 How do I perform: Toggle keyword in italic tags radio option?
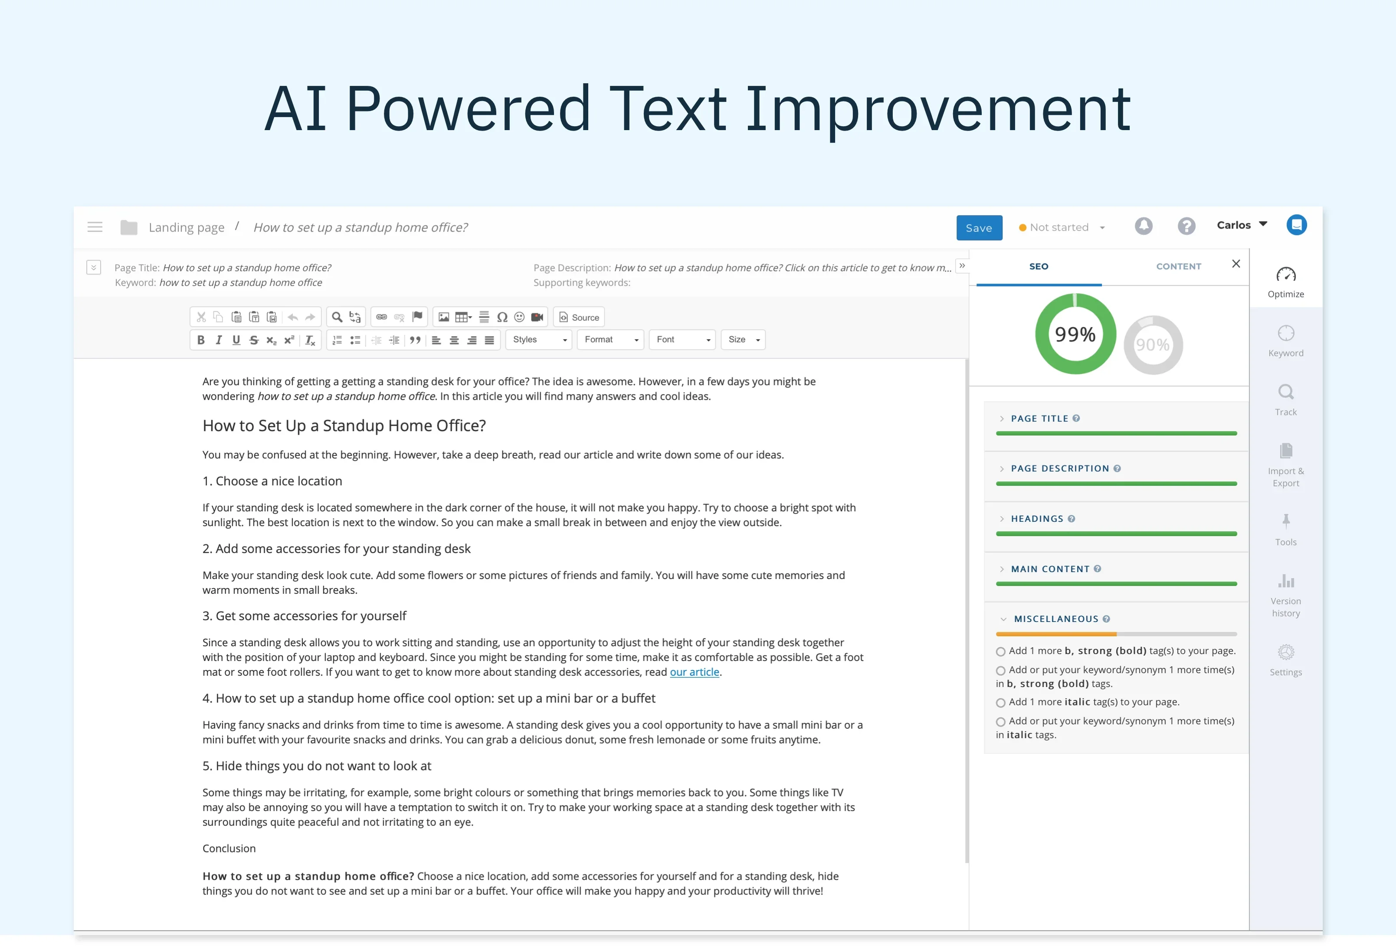(x=1001, y=722)
